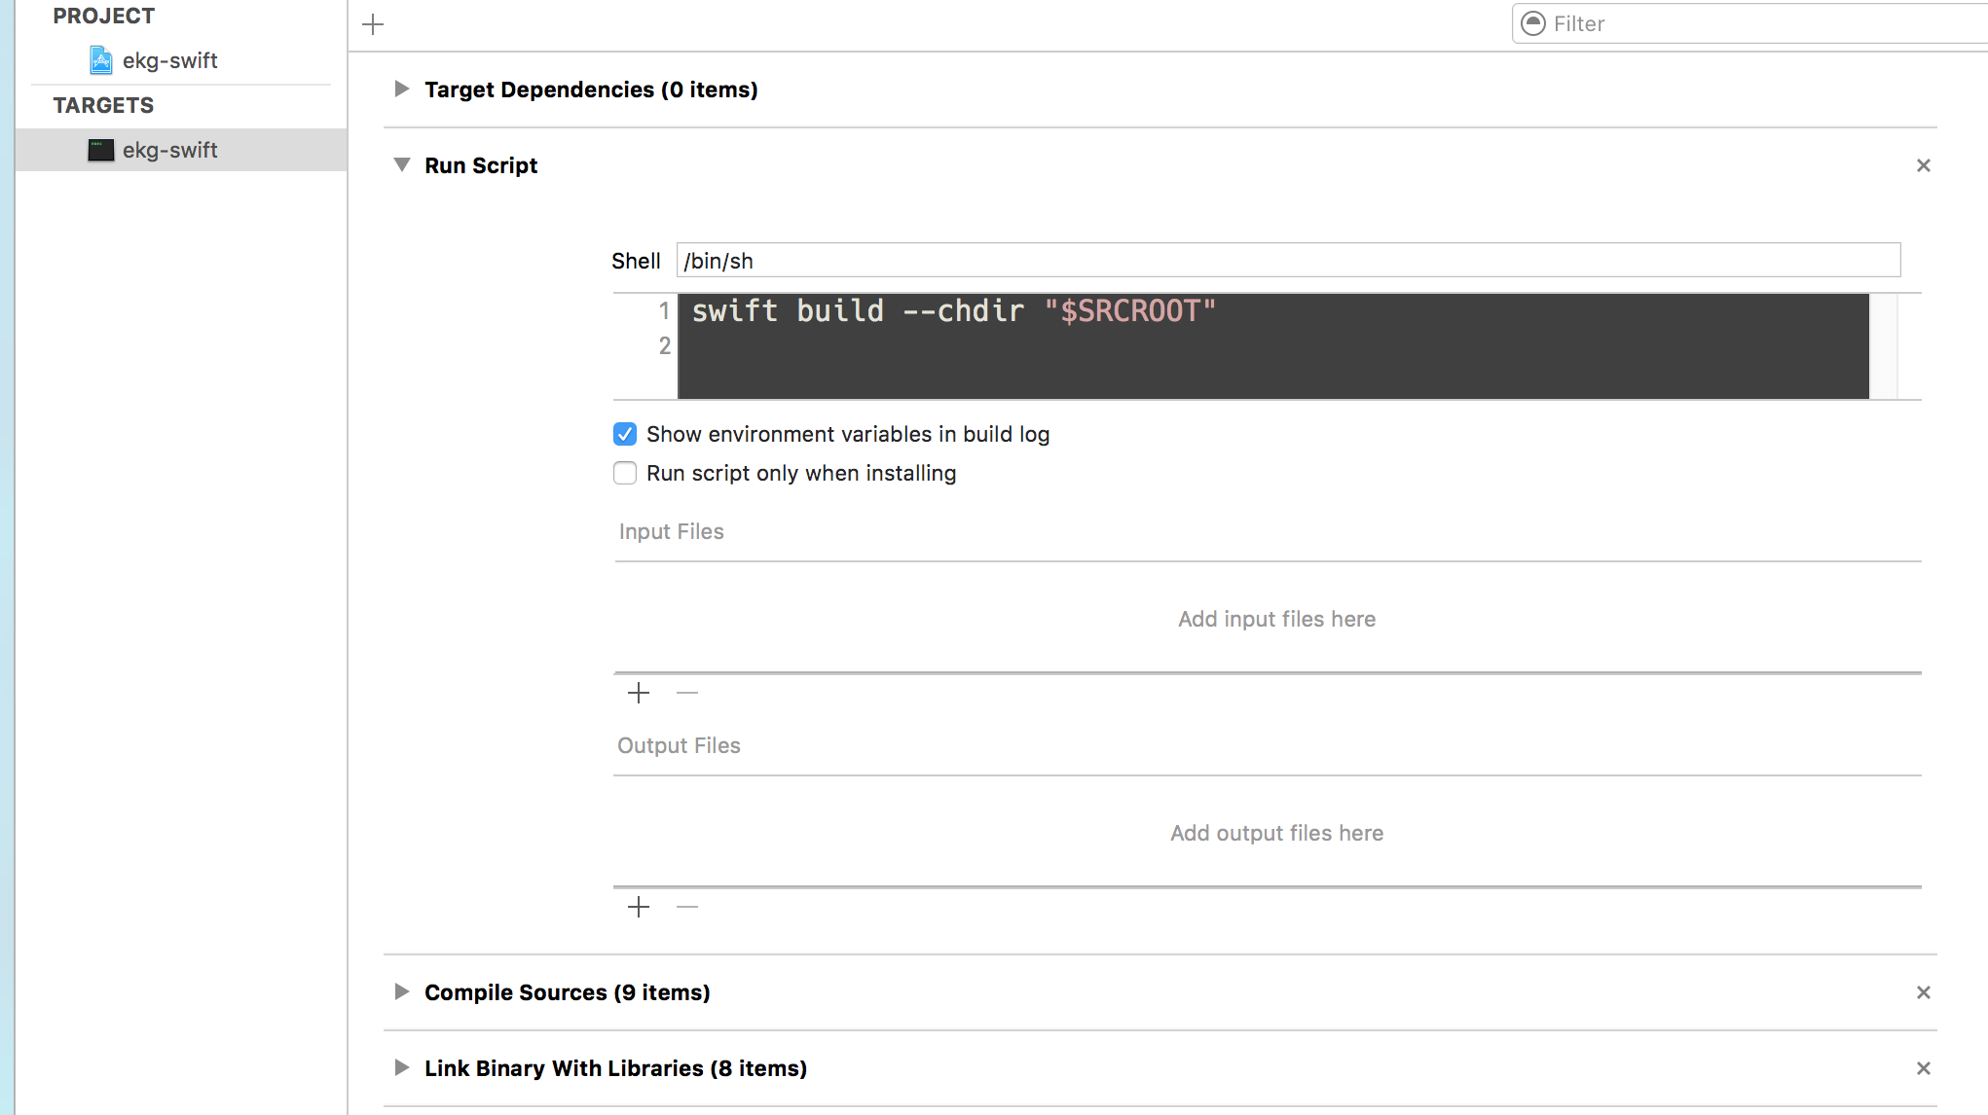
Task: Click the PROJECT section header
Action: pos(103,16)
